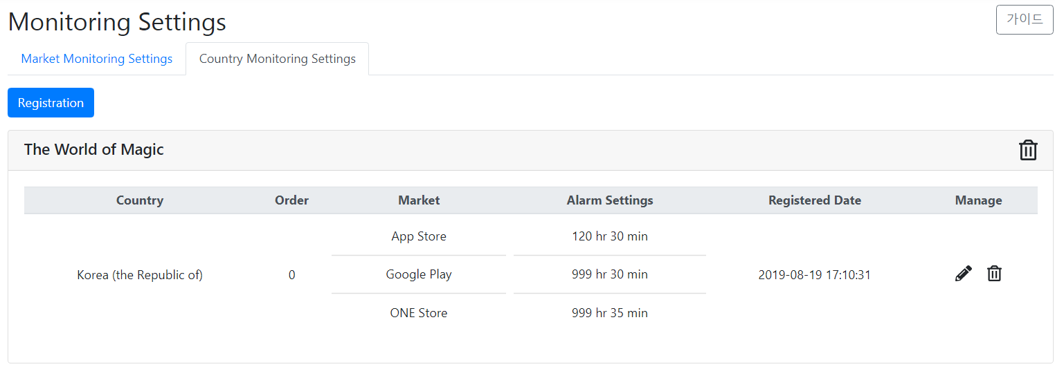Select the ONE Store market cell
1055x369 pixels.
click(419, 313)
